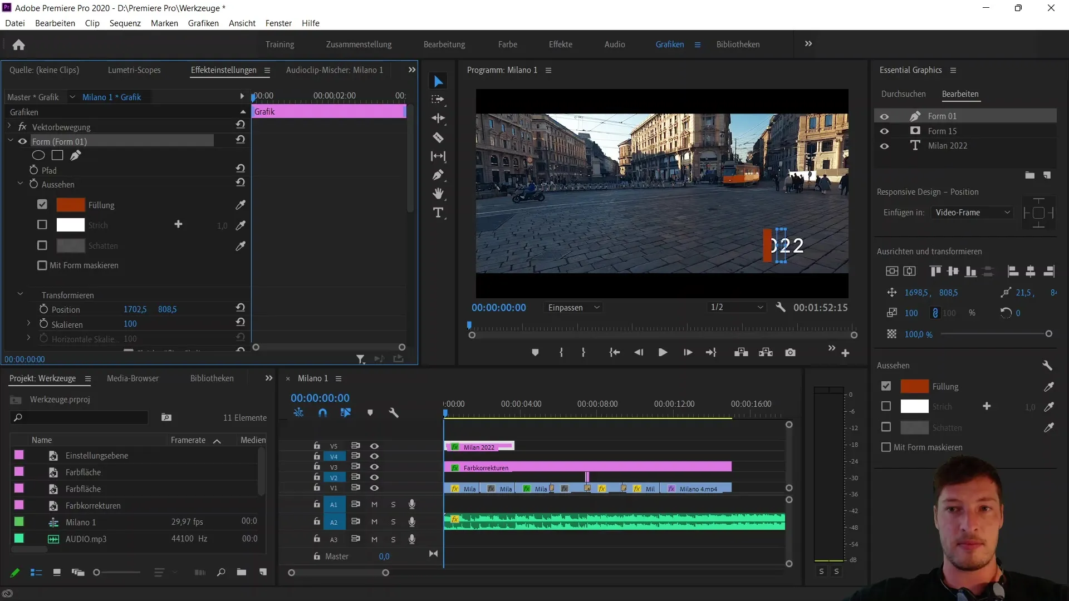Toggle V5 track output eye
The image size is (1069, 601).
[375, 446]
